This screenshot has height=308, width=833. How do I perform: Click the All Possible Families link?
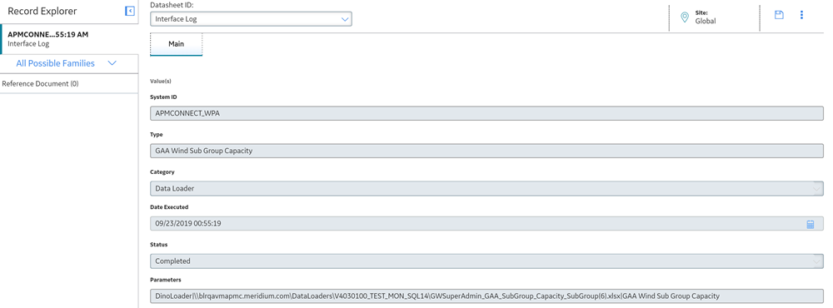pos(55,63)
